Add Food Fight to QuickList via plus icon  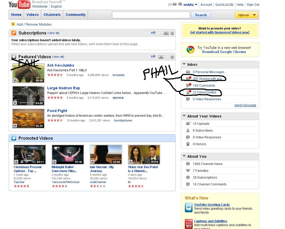tap(15, 126)
